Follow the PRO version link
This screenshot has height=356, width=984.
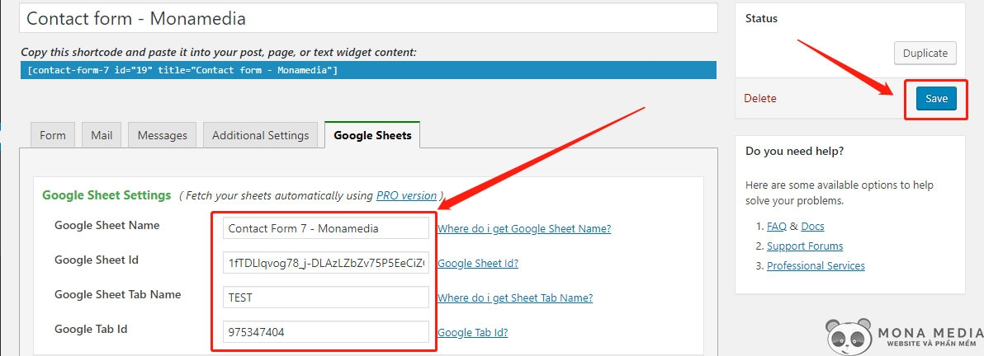point(406,195)
